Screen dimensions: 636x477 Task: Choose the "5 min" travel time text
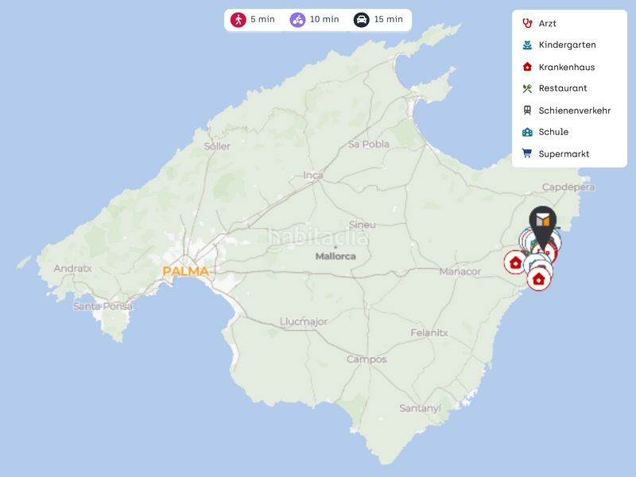point(262,19)
